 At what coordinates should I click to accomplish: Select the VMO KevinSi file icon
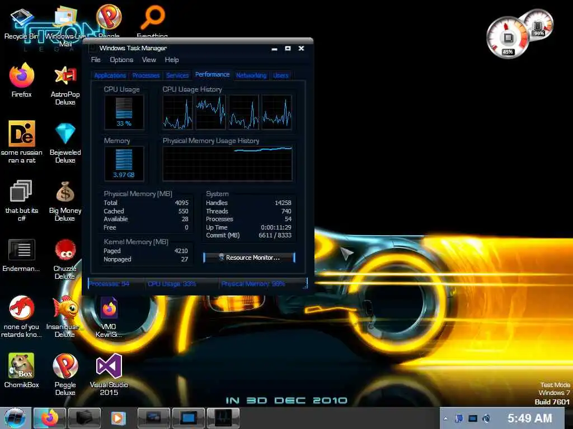point(109,317)
